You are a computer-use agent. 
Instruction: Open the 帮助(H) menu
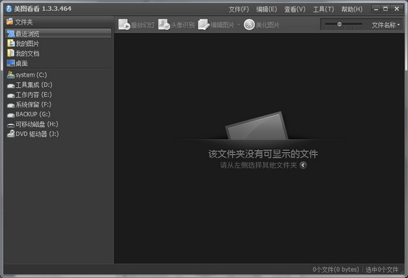coord(352,10)
